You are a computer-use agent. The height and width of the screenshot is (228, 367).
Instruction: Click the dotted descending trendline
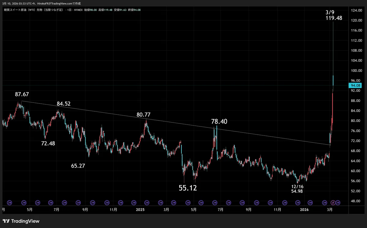pos(176,123)
